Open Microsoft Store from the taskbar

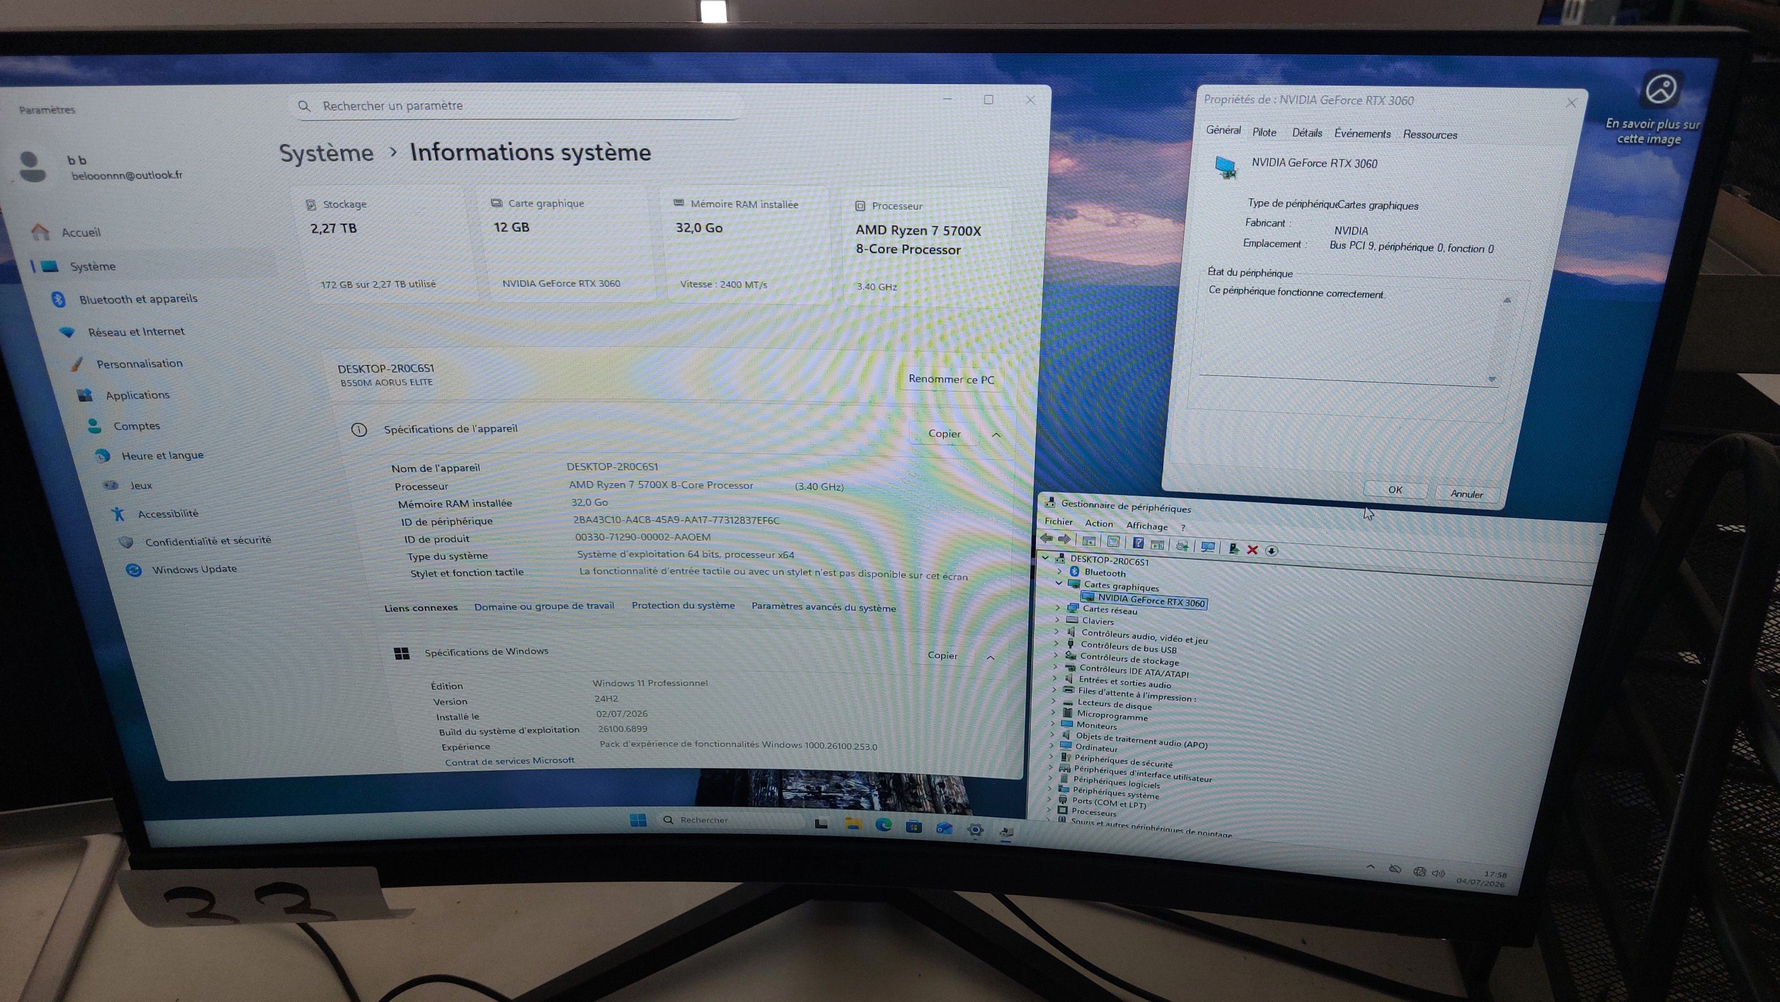pyautogui.click(x=913, y=827)
